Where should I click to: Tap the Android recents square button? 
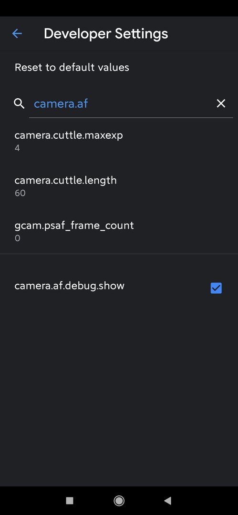[69, 500]
